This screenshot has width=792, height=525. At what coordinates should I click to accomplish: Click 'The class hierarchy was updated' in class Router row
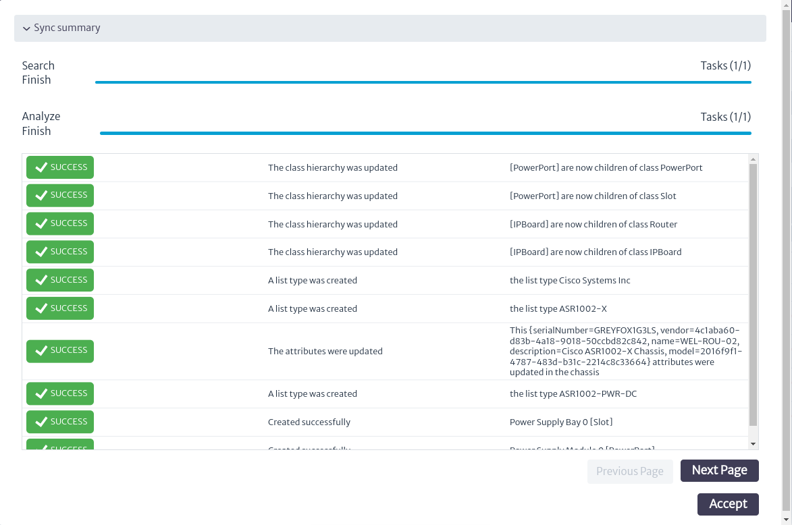point(333,224)
